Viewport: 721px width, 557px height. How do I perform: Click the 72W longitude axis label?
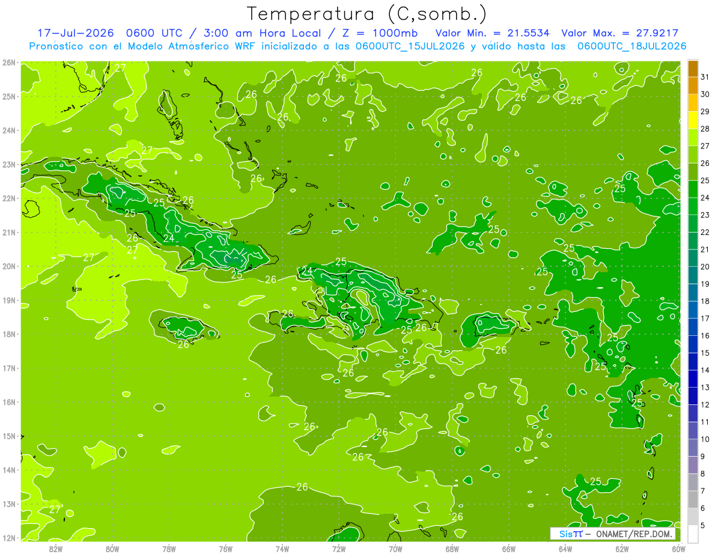339,549
